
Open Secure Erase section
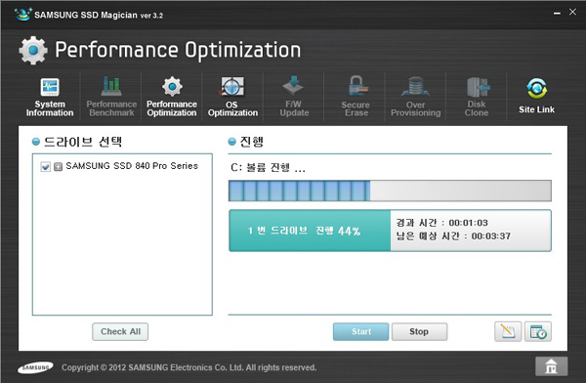tap(356, 97)
